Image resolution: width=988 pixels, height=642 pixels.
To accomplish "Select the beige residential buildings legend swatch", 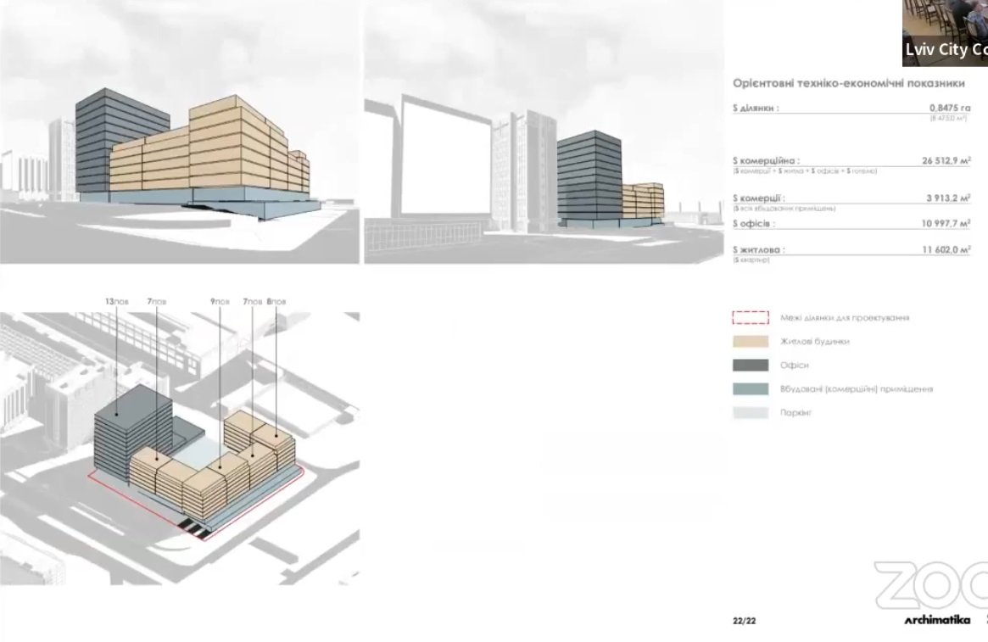I will point(750,342).
